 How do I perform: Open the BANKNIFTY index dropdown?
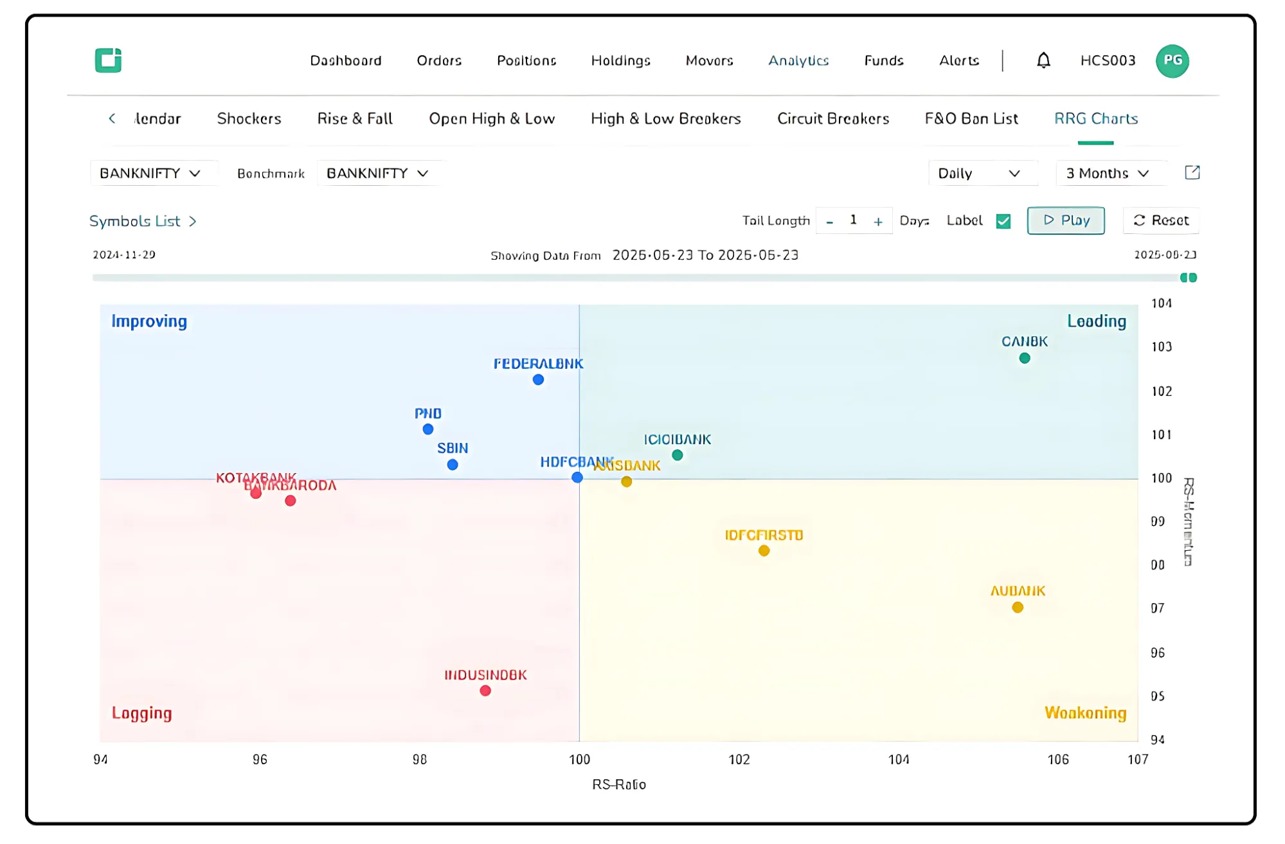click(x=151, y=174)
